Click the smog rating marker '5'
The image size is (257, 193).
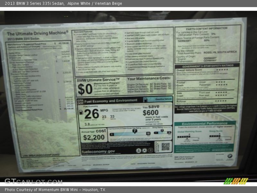coord(162,131)
